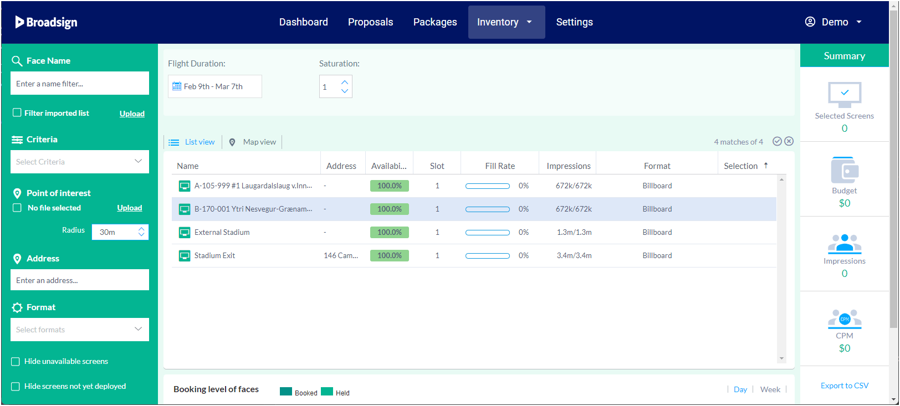Click the Fill Rate bar for Stadium Exit
The height and width of the screenshot is (406, 900).
[488, 256]
